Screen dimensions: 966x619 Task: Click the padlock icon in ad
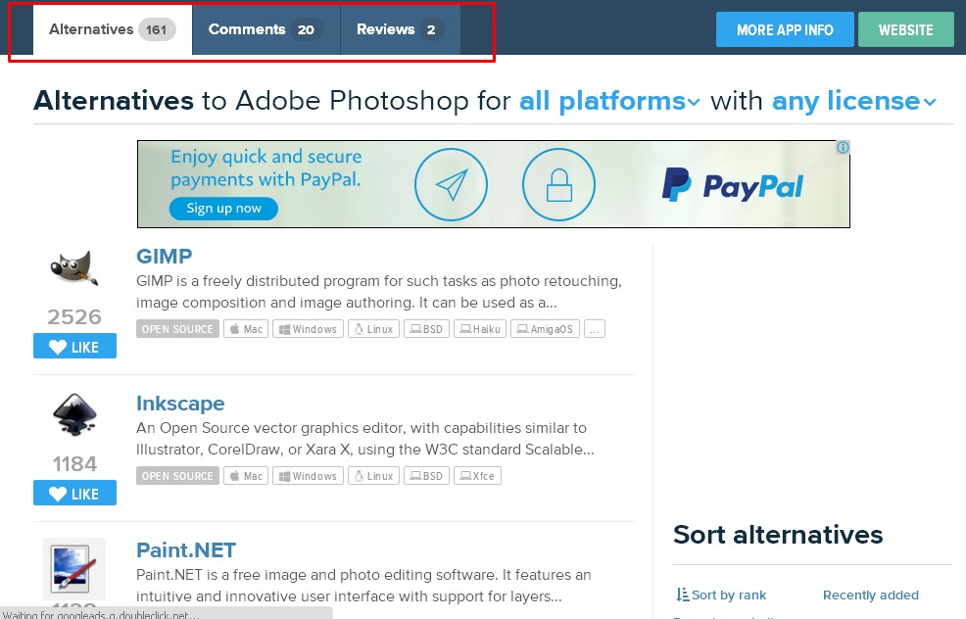tap(558, 184)
